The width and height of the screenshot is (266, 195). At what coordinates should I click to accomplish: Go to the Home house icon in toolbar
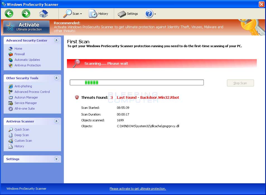tap(43, 14)
